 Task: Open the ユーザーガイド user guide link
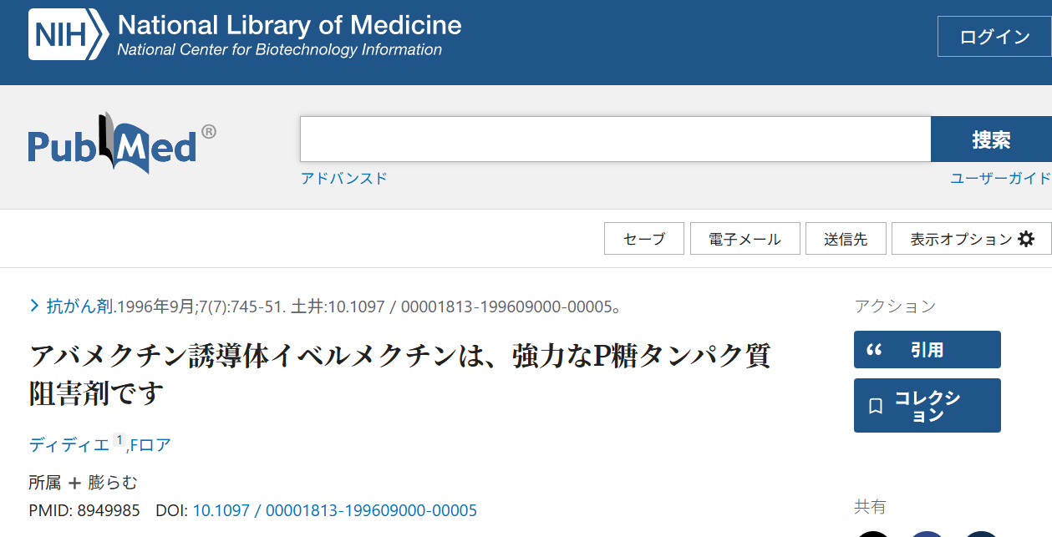(x=1000, y=178)
